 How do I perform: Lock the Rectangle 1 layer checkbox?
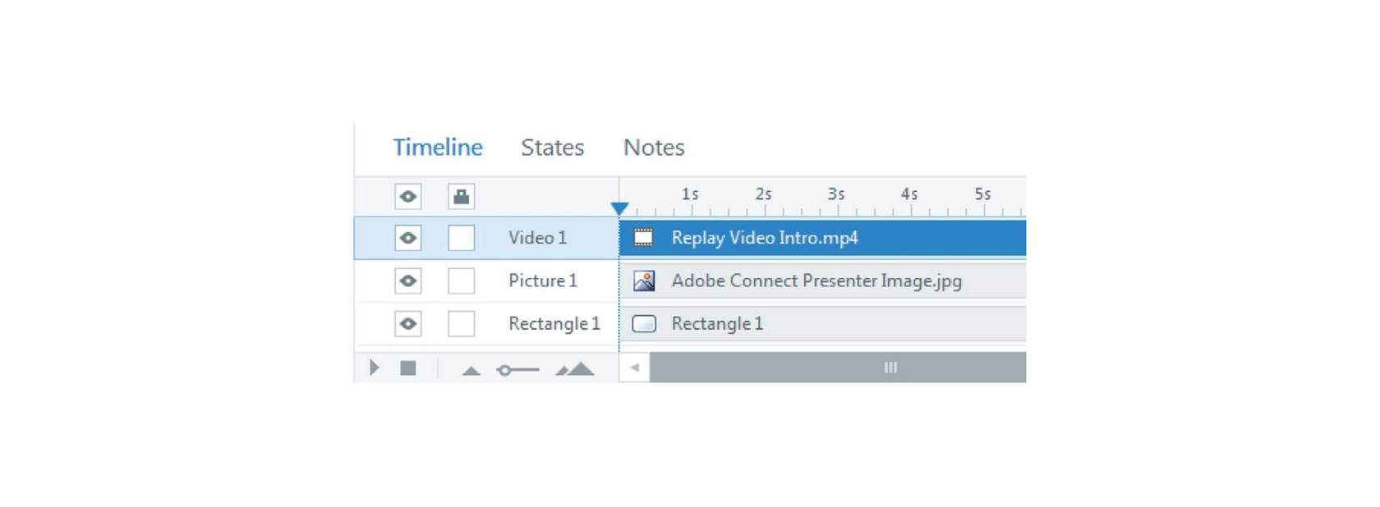click(461, 323)
